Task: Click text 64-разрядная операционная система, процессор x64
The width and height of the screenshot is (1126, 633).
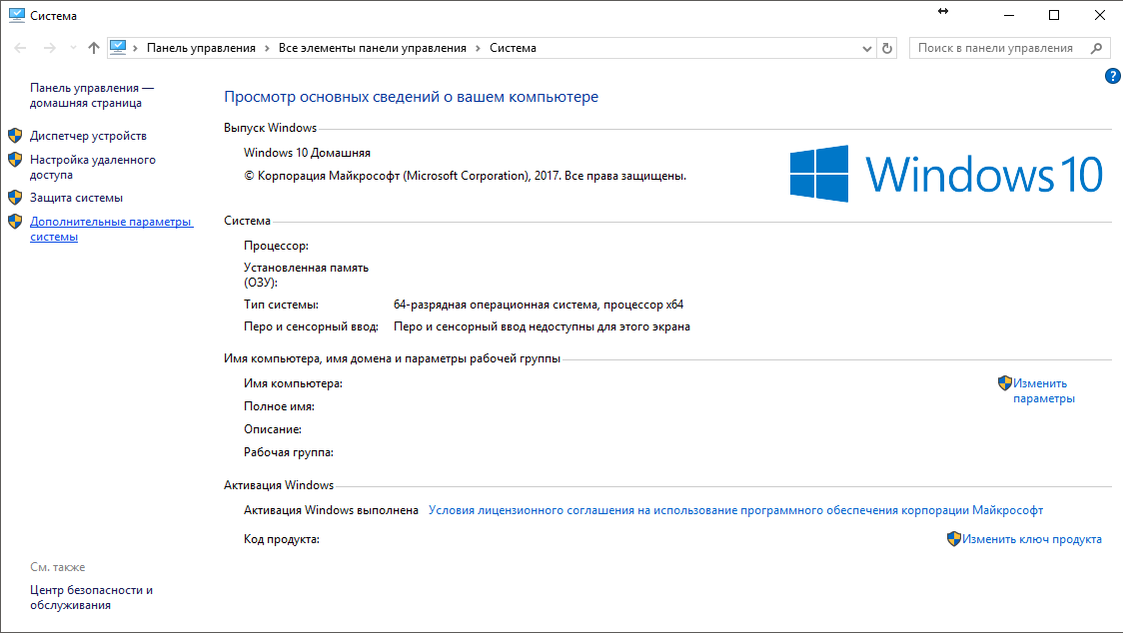Action: point(539,305)
